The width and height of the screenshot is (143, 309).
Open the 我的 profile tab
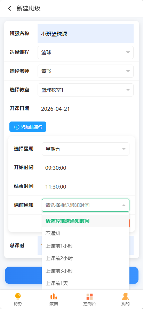tap(125, 299)
